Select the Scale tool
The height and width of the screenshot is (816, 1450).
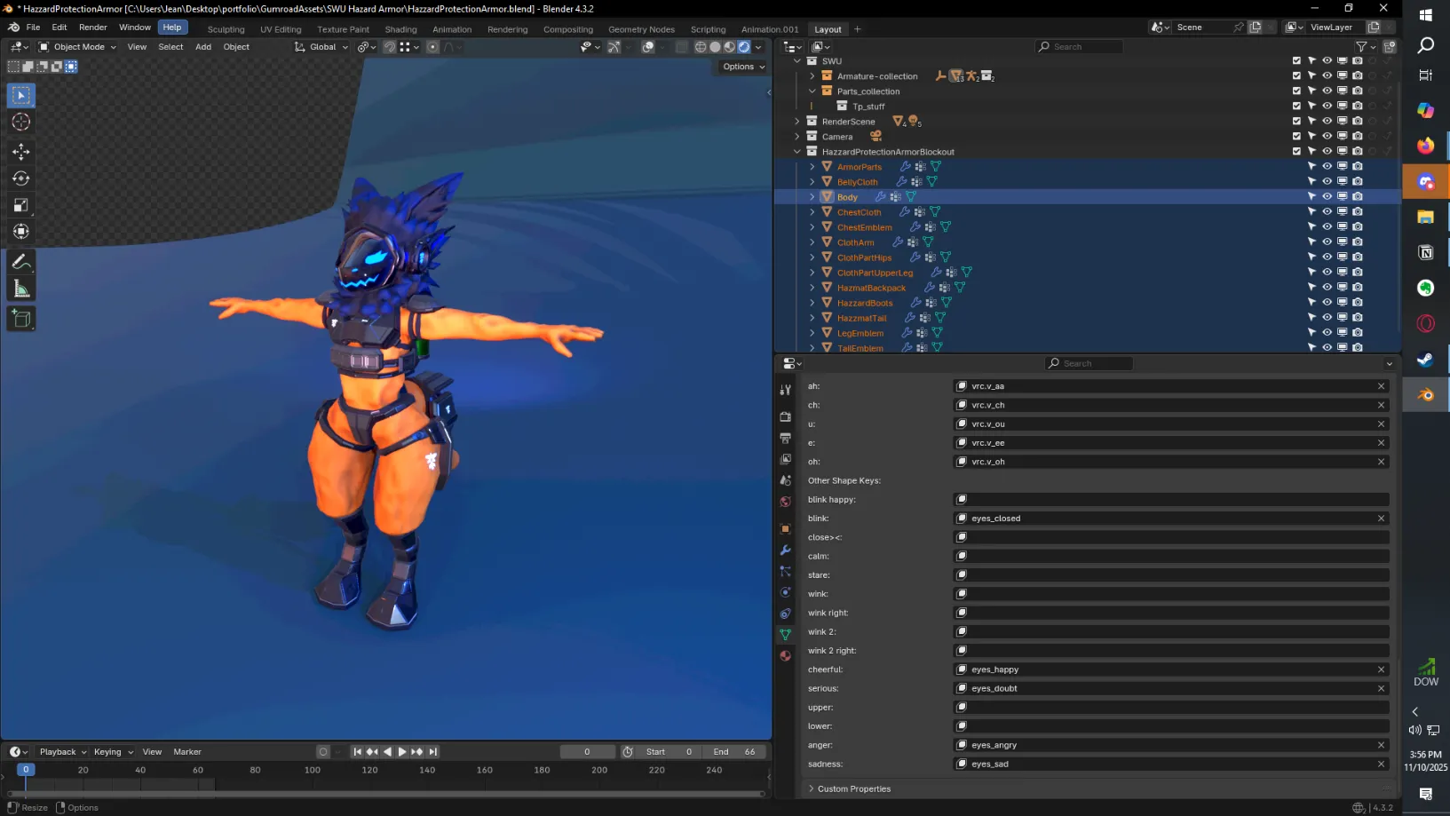click(21, 205)
